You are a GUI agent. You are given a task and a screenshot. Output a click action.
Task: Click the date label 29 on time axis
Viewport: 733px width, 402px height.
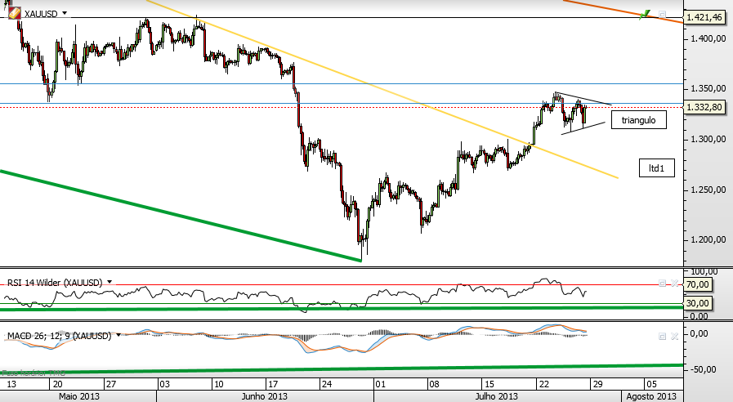point(597,384)
